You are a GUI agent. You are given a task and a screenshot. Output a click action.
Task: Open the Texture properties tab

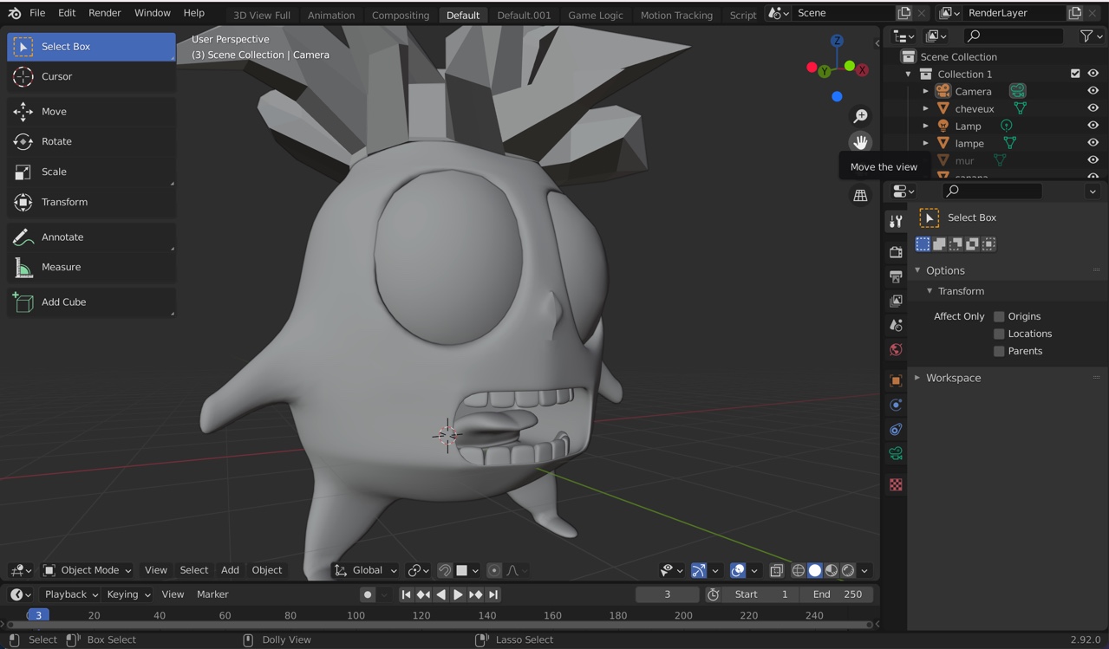896,484
